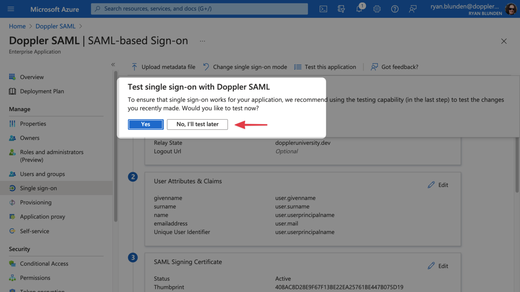Viewport: 520px width, 292px height.
Task: Click the Self-service icon
Action: pyautogui.click(x=12, y=231)
